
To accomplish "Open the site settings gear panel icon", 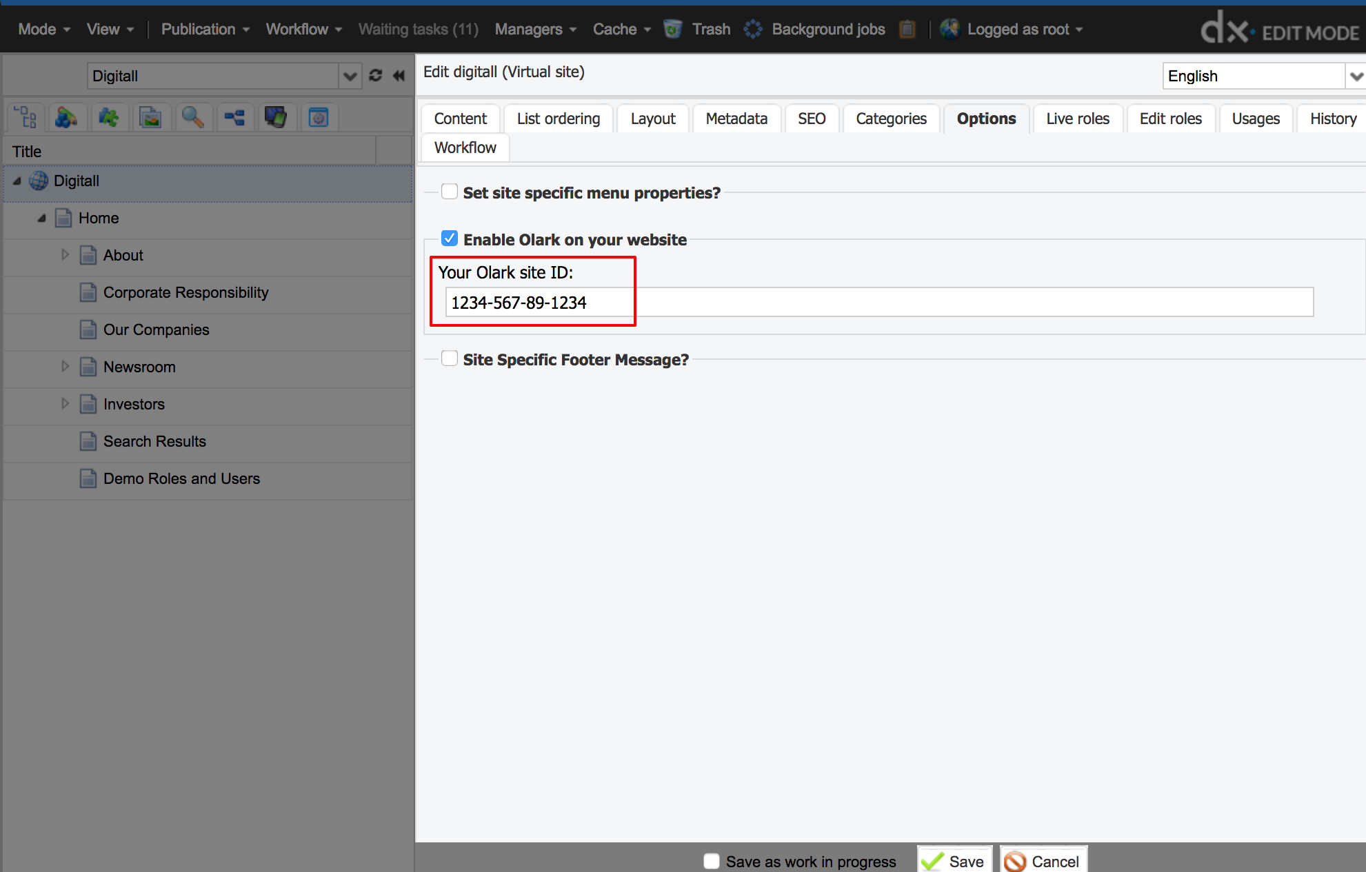I will point(318,117).
